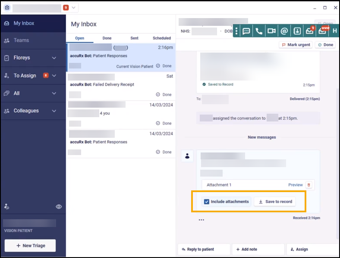Viewport: 340px width, 258px height.
Task: Click Save to record button
Action: 275,202
